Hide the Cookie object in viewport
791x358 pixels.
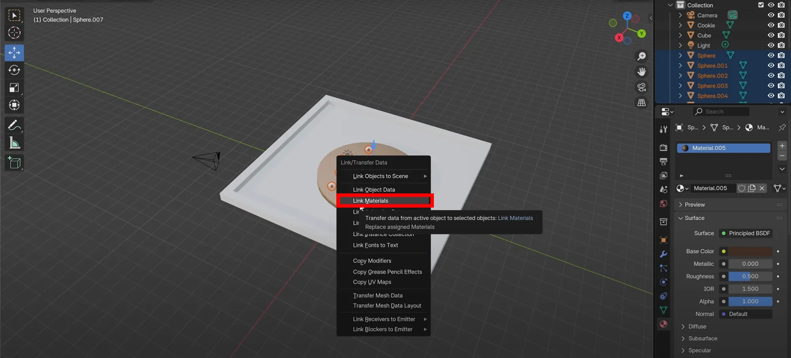pos(771,25)
